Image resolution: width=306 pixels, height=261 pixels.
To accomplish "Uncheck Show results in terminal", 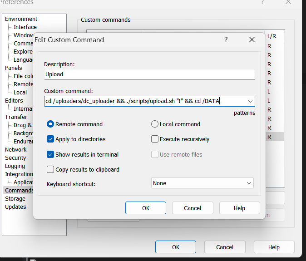I will click(x=50, y=154).
